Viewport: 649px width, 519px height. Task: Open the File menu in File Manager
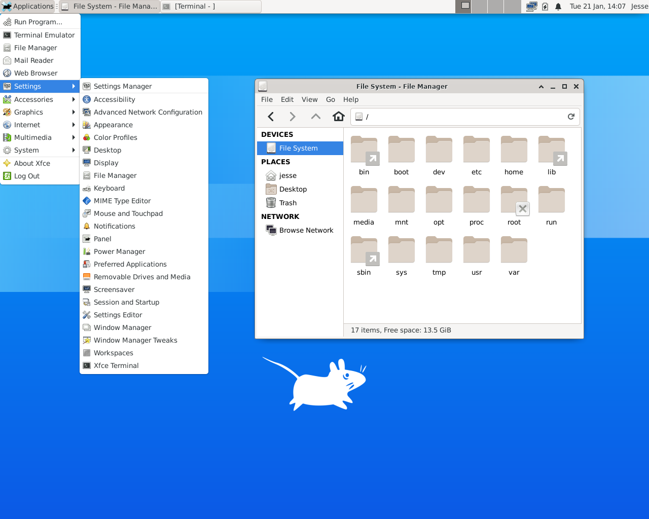click(267, 99)
